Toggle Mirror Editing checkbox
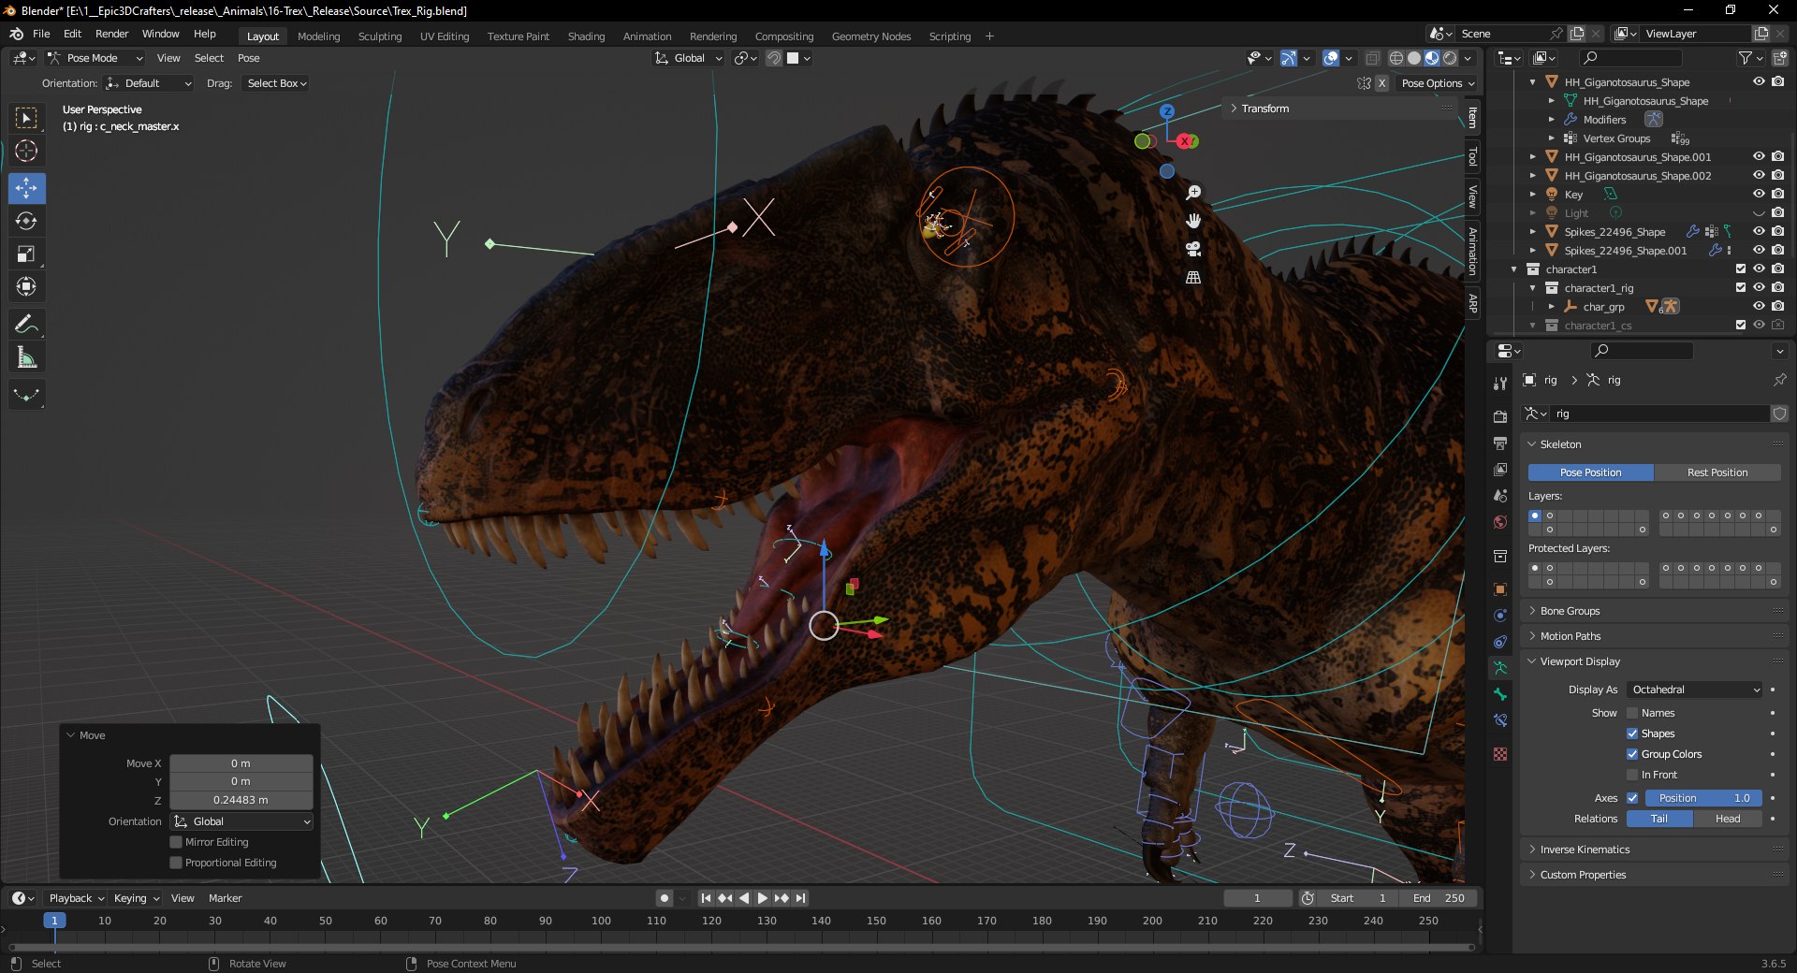The height and width of the screenshot is (973, 1797). [x=176, y=842]
